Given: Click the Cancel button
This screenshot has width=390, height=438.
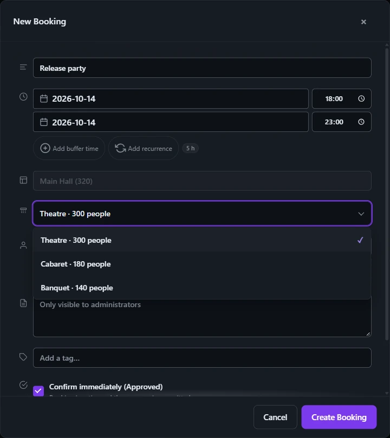Looking at the screenshot, I should pyautogui.click(x=275, y=417).
